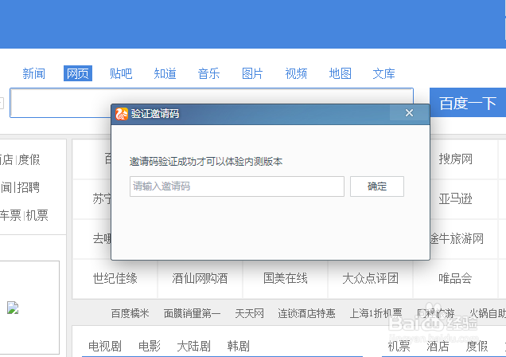The image size is (506, 357).
Task: Open the 地图 tab
Action: click(x=341, y=73)
